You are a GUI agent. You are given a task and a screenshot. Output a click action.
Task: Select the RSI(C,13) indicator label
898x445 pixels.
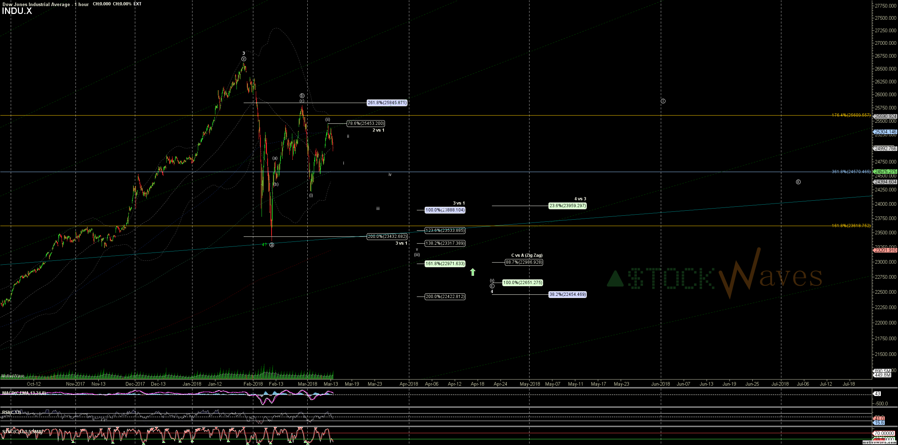click(11, 412)
